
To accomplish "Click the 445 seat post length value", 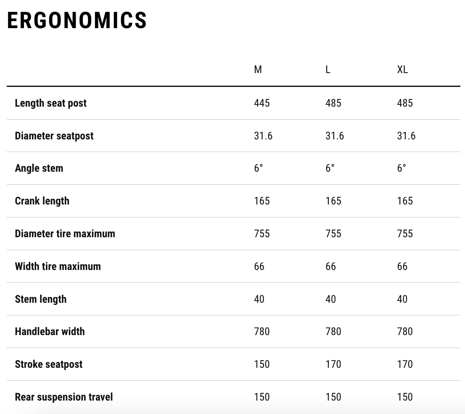I will point(262,103).
